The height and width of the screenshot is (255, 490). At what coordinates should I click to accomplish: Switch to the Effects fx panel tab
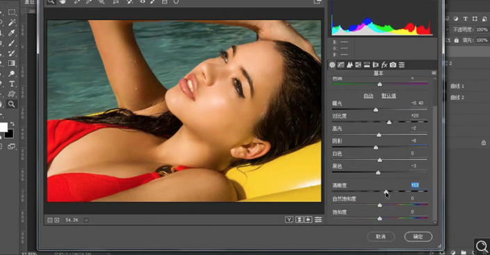pos(384,65)
